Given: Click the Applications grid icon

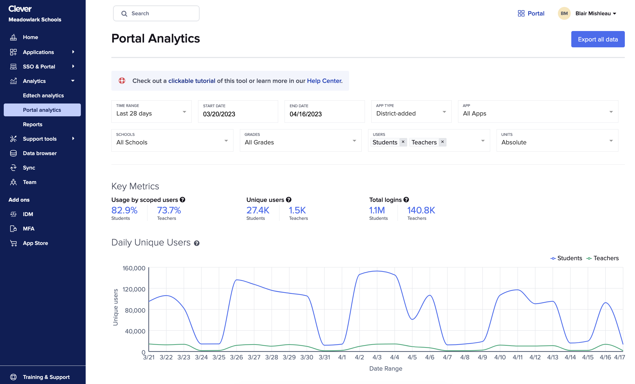Looking at the screenshot, I should (13, 52).
